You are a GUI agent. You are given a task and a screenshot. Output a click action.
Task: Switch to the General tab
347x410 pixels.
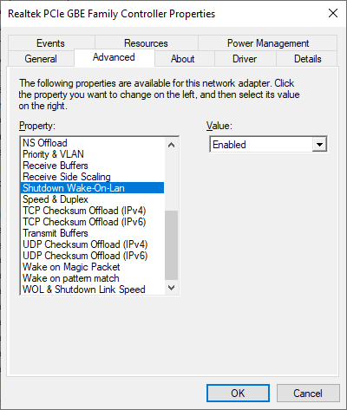pyautogui.click(x=41, y=59)
